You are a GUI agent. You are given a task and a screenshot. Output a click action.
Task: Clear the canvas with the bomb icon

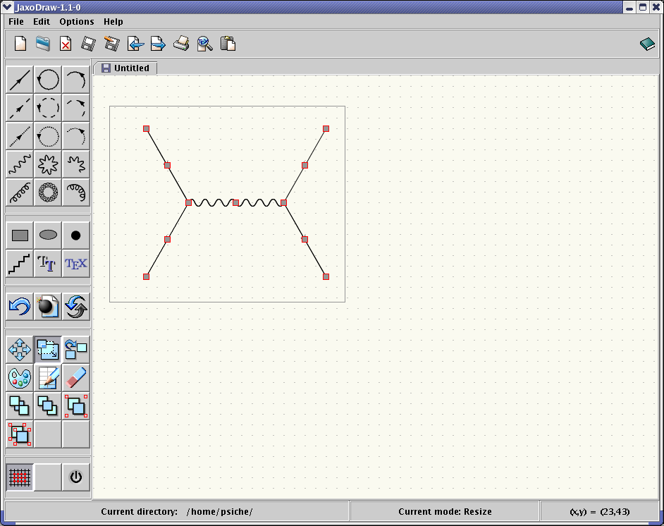tap(48, 307)
